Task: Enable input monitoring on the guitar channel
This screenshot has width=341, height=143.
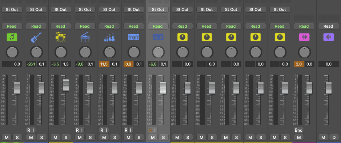Action: [x=33, y=130]
